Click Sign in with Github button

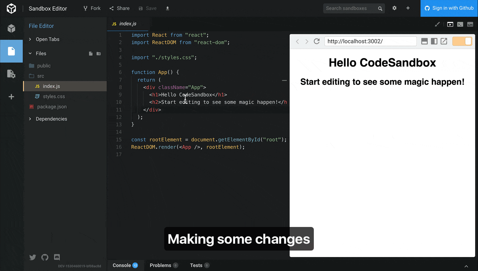click(449, 8)
